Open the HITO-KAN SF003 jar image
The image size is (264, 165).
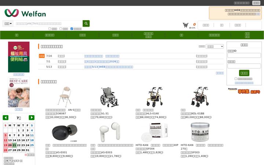tap(200, 132)
